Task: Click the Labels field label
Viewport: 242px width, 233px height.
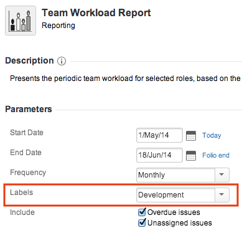Action: tap(22, 193)
